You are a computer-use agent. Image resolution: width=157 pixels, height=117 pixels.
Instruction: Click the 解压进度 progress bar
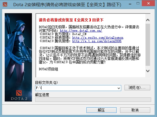(x=93, y=100)
